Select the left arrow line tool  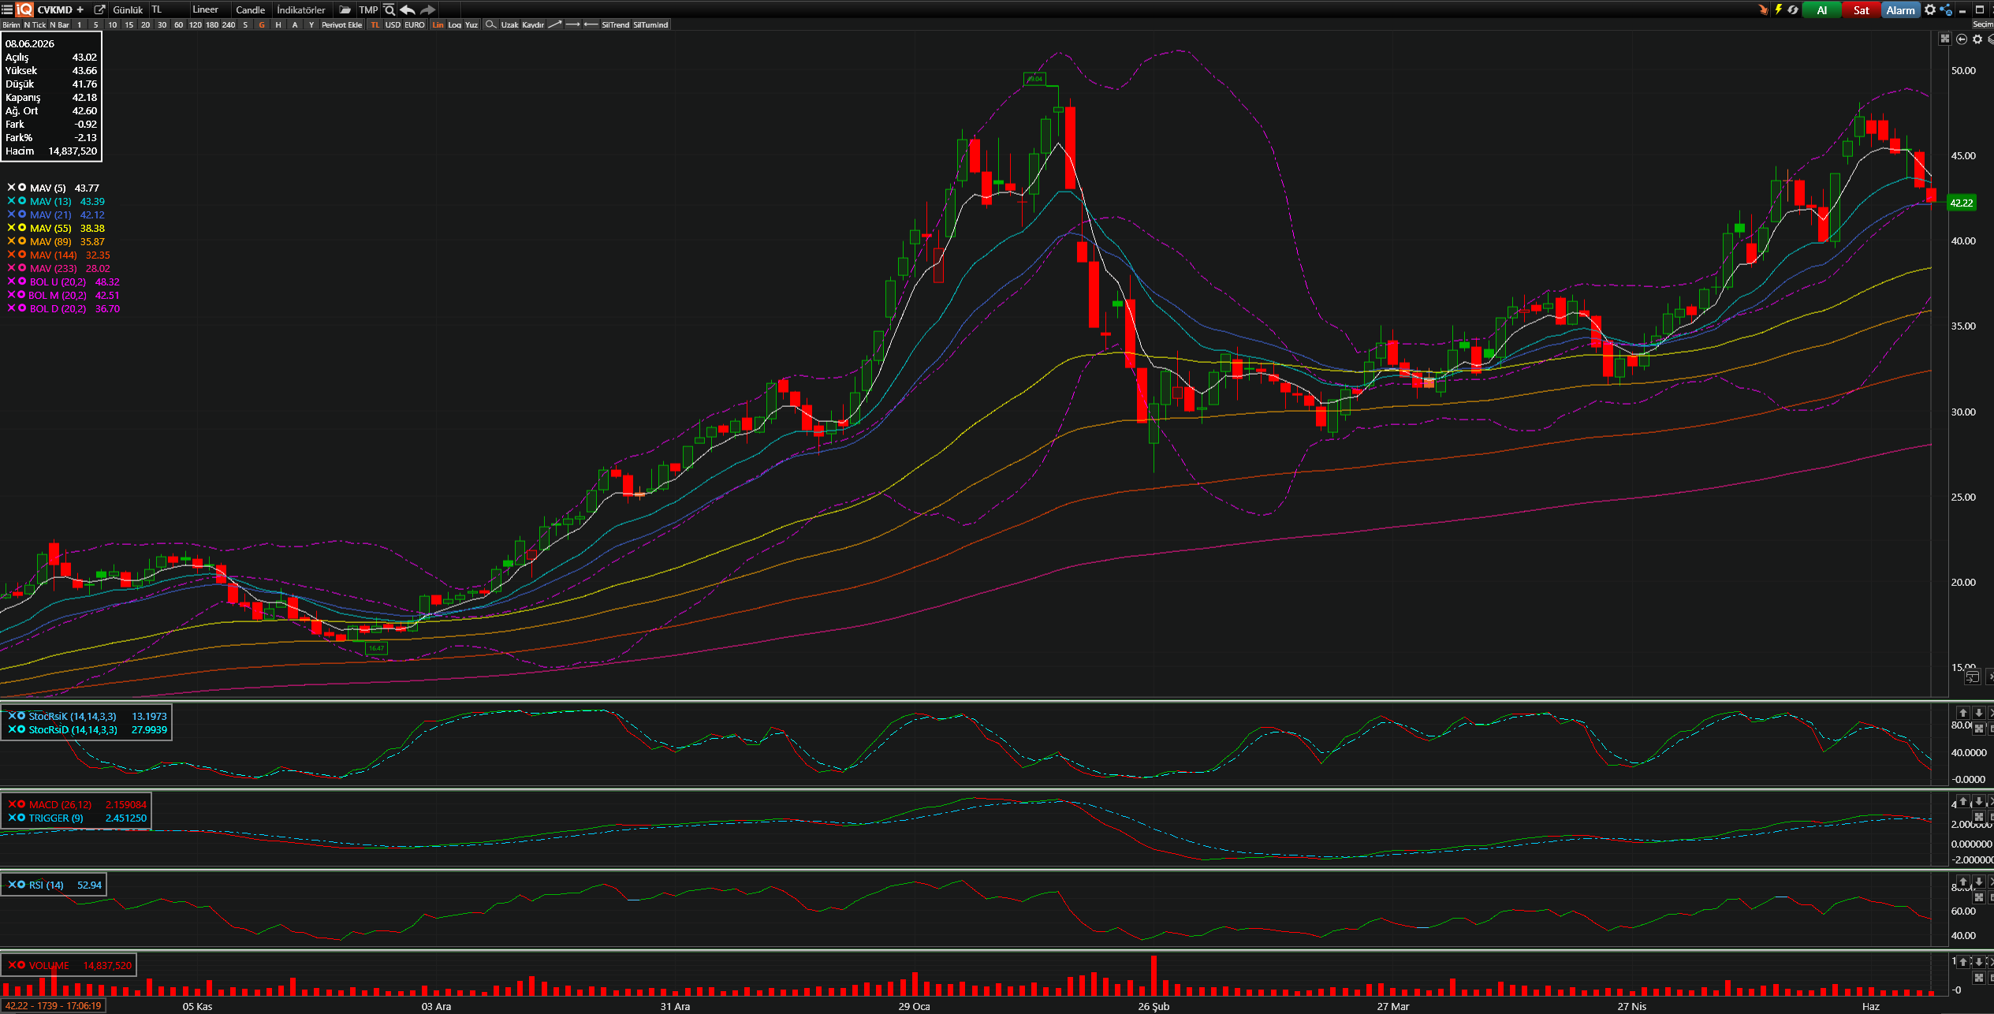591,24
